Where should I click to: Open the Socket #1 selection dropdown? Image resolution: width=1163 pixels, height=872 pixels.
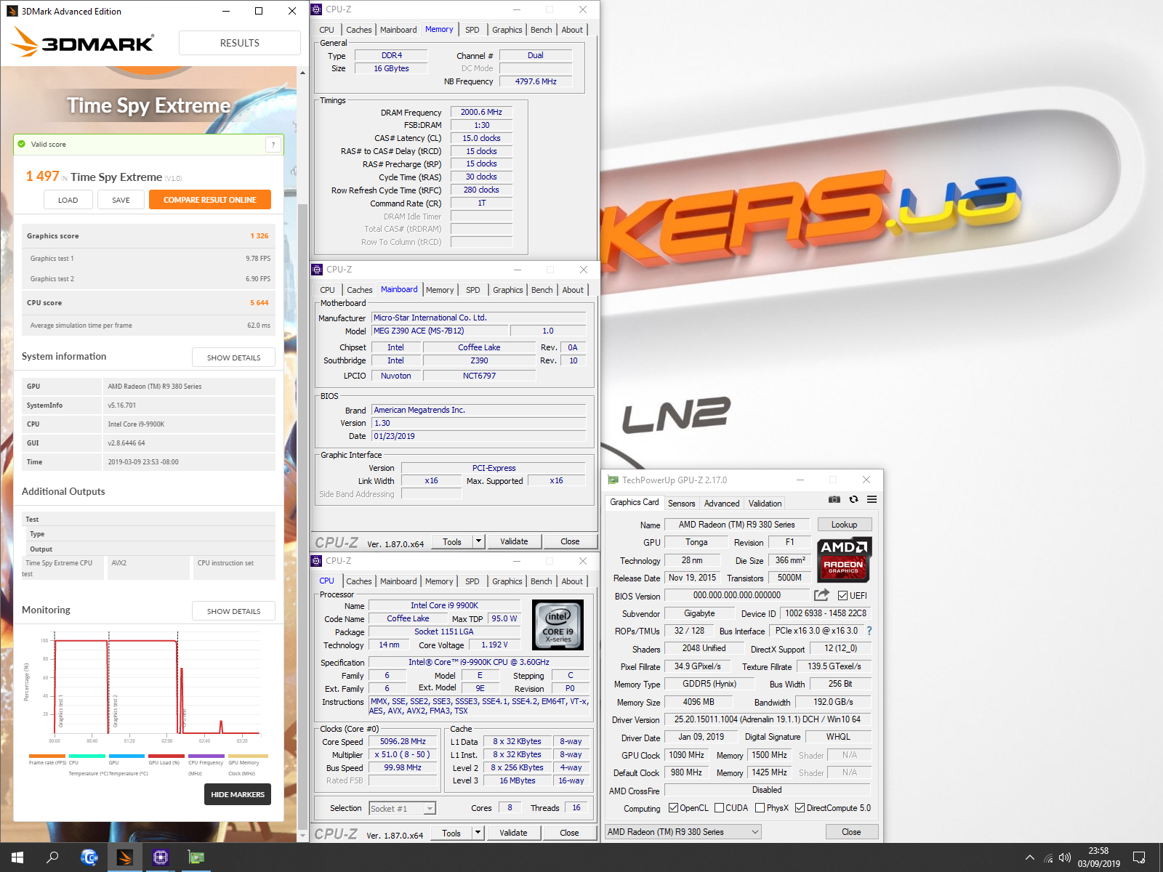click(402, 808)
